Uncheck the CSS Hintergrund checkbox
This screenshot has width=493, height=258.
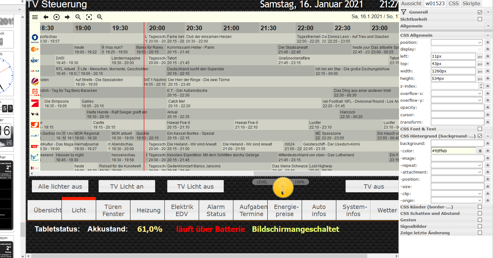tap(480, 136)
